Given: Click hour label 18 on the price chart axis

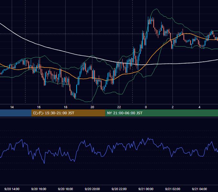Looking at the screenshot, I should (65, 107).
